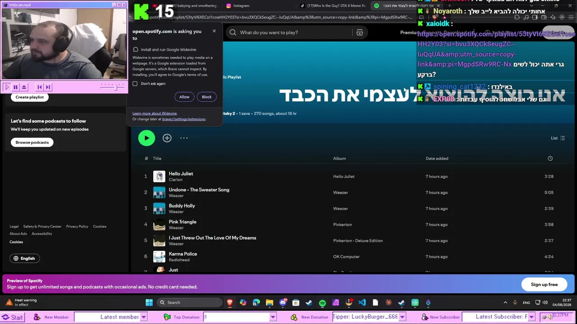Image resolution: width=577 pixels, height=324 pixels.
Task: Open the Pink Triangle track
Action: [x=183, y=222]
